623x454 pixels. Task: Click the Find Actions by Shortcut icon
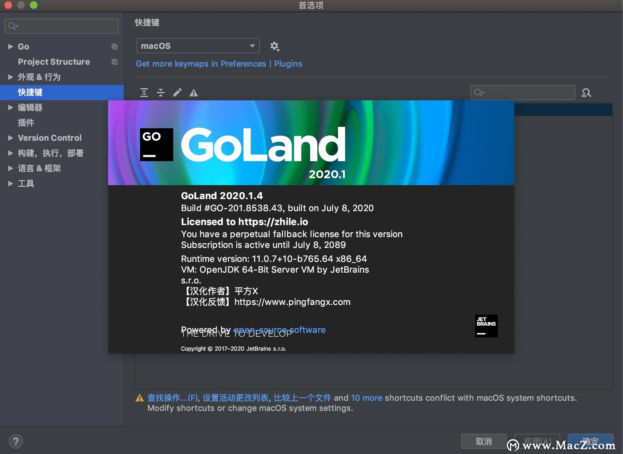point(586,93)
